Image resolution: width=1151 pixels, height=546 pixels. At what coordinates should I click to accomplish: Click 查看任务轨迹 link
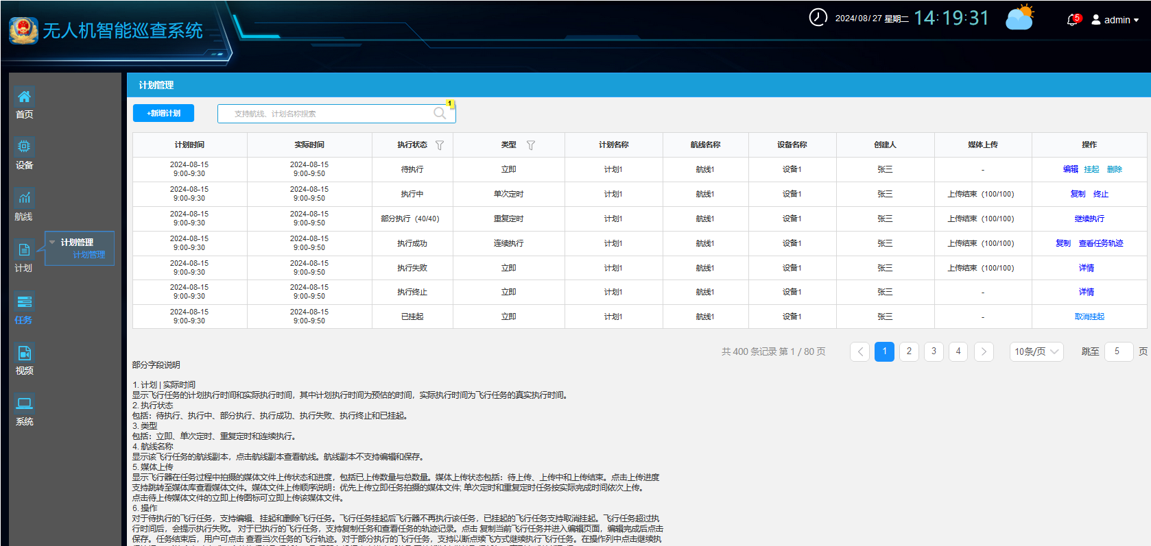[x=1101, y=243]
